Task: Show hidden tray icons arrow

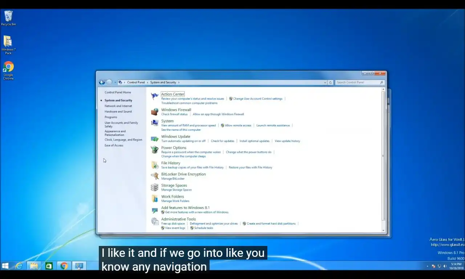Action: tap(427, 266)
